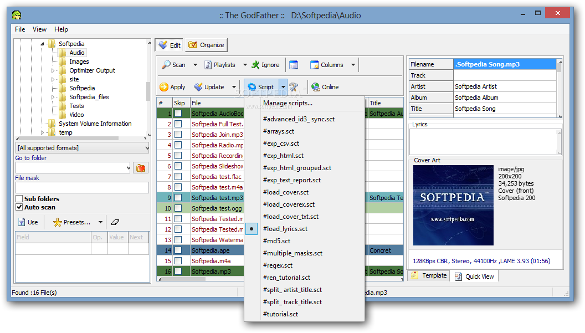Click the Ignore files icon
585x333 pixels.
click(x=255, y=65)
